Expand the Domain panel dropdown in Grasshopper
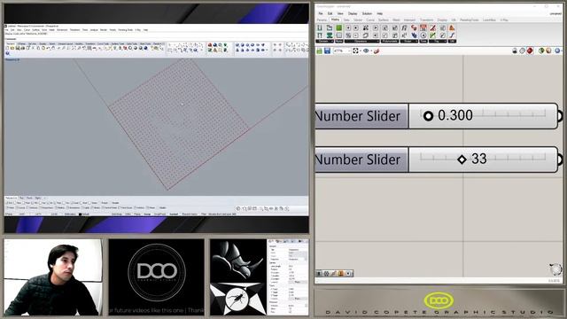 (x=325, y=42)
